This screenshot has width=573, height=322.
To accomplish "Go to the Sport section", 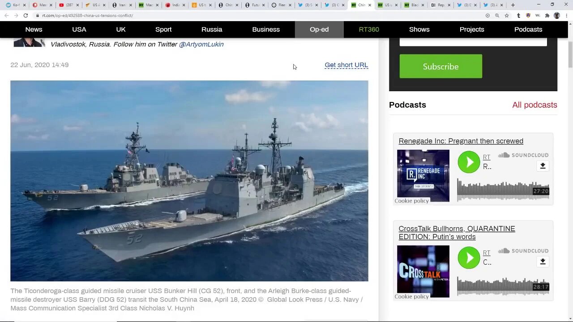I will pos(163,30).
